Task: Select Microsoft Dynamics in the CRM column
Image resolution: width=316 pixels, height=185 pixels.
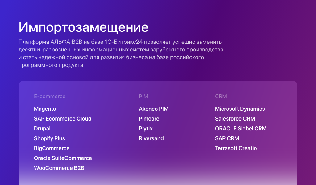Action: click(x=240, y=109)
